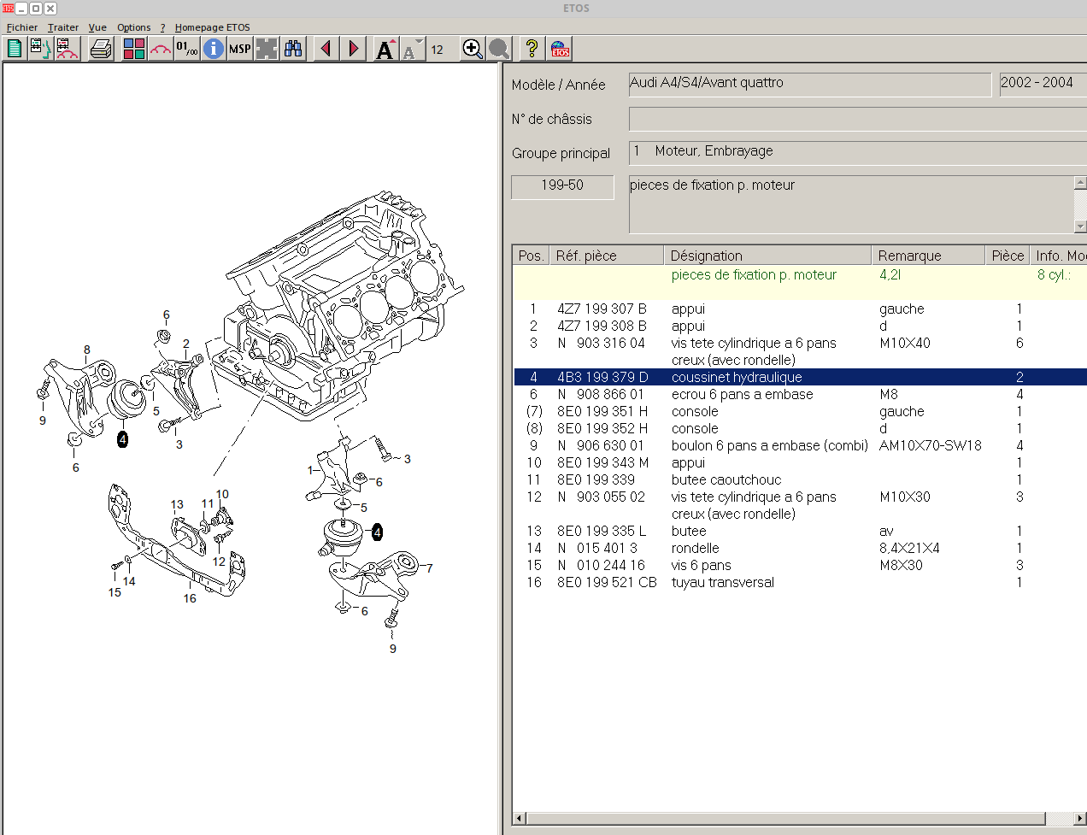Viewport: 1087px width, 835px height.
Task: Click the grayed-out magnifier icon
Action: pos(499,49)
